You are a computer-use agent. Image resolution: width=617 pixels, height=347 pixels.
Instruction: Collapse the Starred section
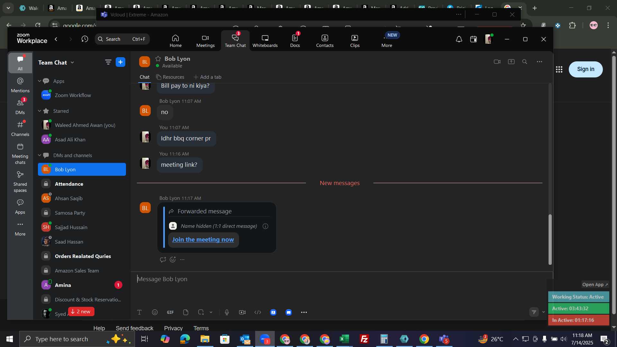tap(40, 111)
